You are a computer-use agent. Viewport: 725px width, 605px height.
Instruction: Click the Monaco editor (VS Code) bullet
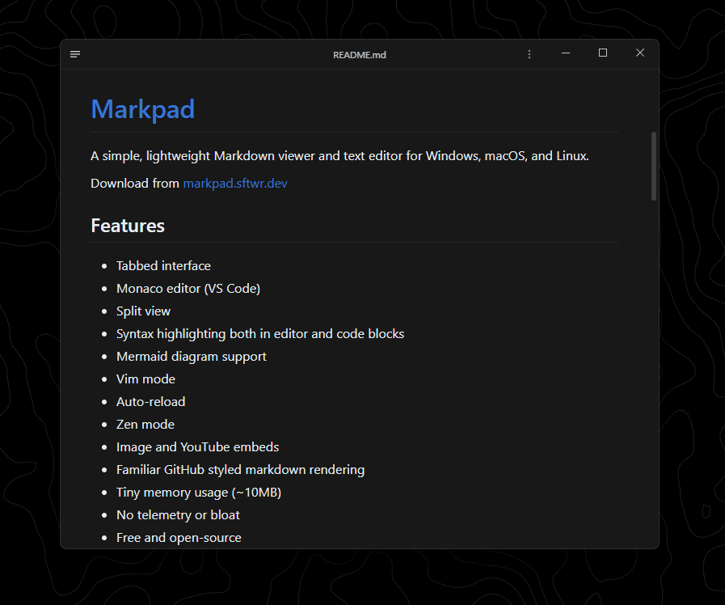click(x=188, y=288)
